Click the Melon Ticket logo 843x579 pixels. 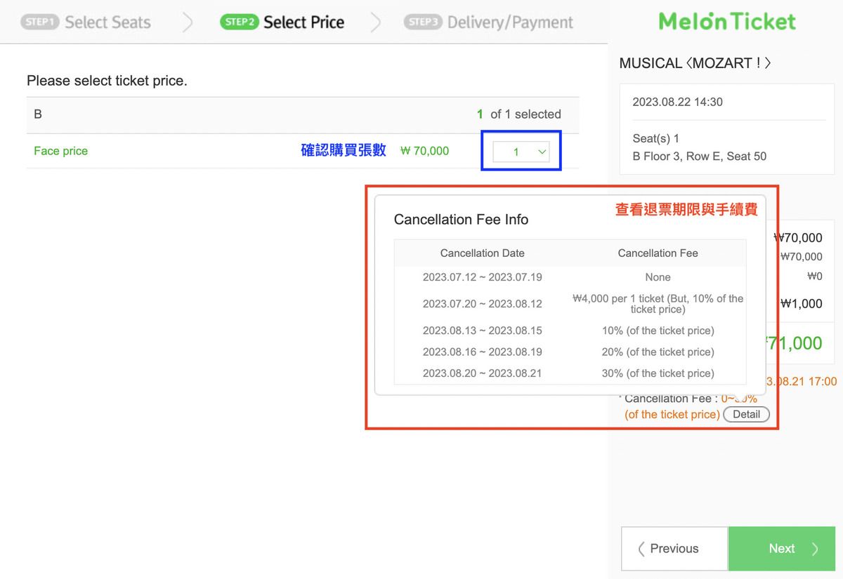pyautogui.click(x=726, y=21)
